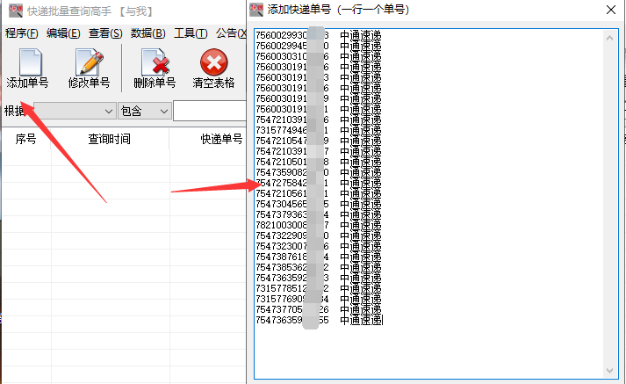Viewport: 626px width, 384px height.
Task: Click the 修改单号 edit-number pencil icon
Action: click(x=89, y=62)
